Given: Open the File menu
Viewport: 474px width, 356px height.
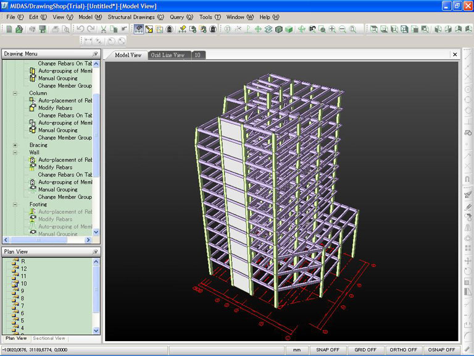Looking at the screenshot, I should click(x=15, y=17).
